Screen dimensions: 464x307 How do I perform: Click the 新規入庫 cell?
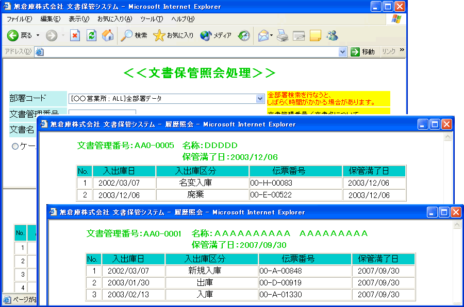coord(211,270)
